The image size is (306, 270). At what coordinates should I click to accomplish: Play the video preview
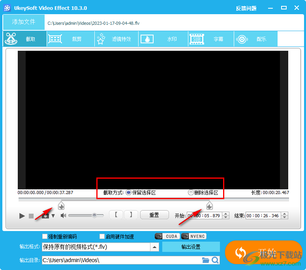pos(22,216)
